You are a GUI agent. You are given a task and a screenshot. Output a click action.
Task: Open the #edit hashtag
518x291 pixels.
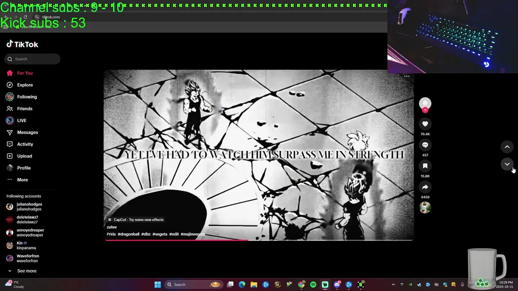coord(174,234)
